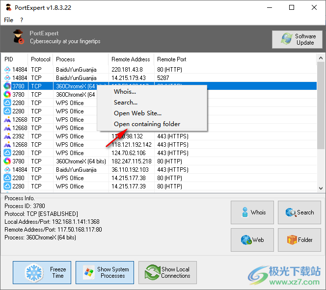Open the Software Update button
326x290 pixels.
pyautogui.click(x=297, y=39)
